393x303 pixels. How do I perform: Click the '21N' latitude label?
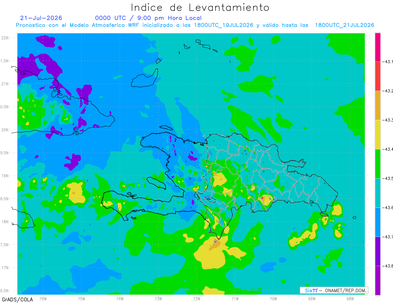[5, 84]
